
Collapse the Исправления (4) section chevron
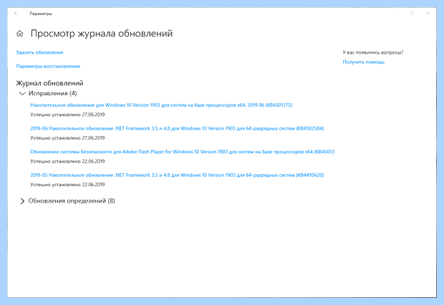pyautogui.click(x=22, y=94)
